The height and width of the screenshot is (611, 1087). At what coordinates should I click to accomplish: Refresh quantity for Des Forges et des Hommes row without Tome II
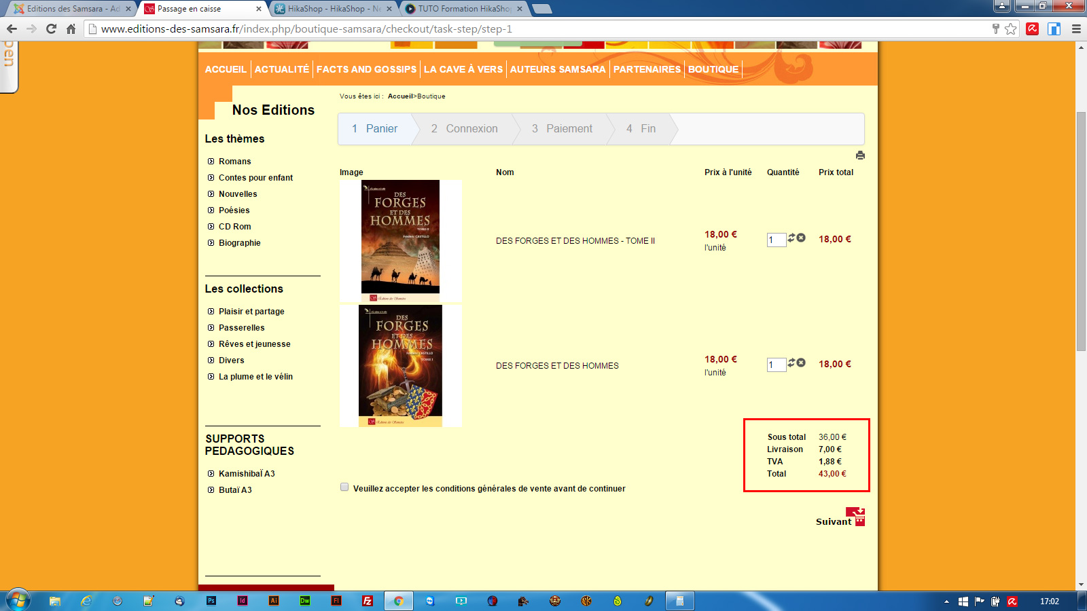791,363
